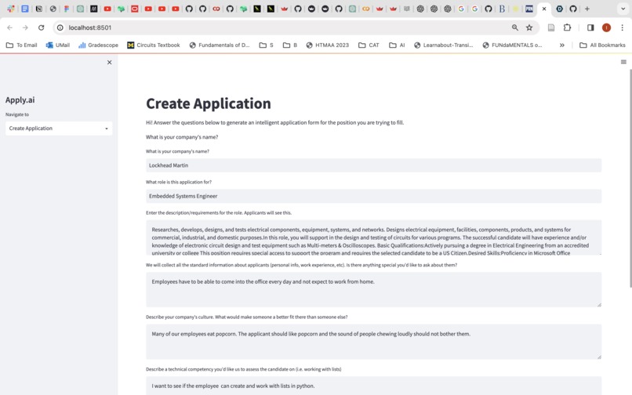This screenshot has height=395, width=632.
Task: Click the Apply.ai sidebar title
Action: 20,100
